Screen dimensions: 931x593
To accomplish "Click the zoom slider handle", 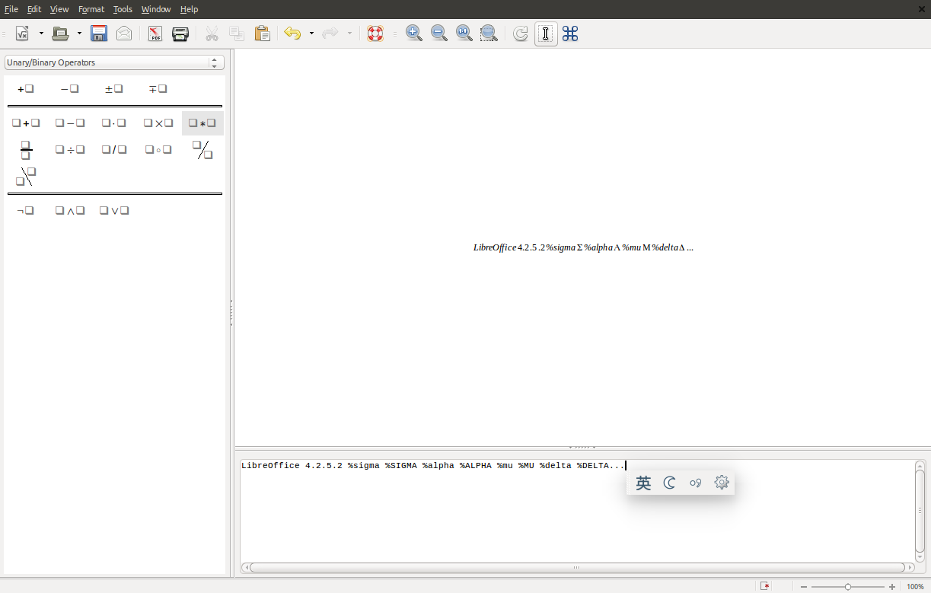I will [848, 587].
